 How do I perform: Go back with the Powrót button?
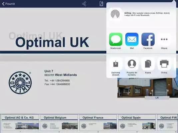coord(8,4)
